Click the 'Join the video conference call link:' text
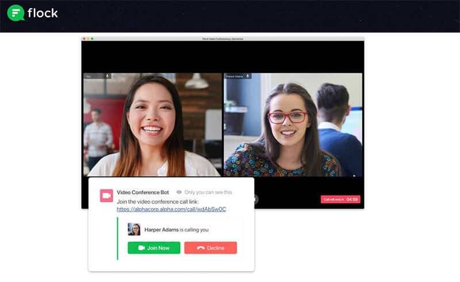 coord(158,202)
